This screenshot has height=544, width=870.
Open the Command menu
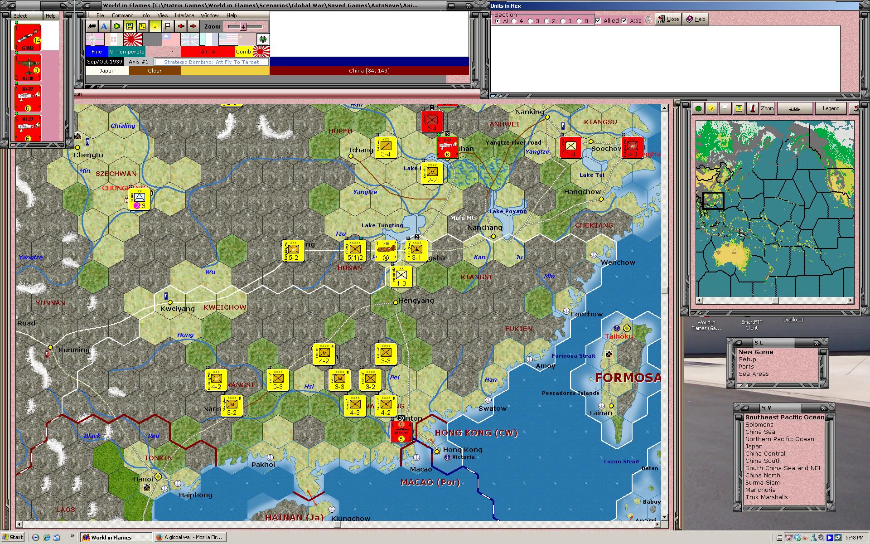tap(122, 15)
